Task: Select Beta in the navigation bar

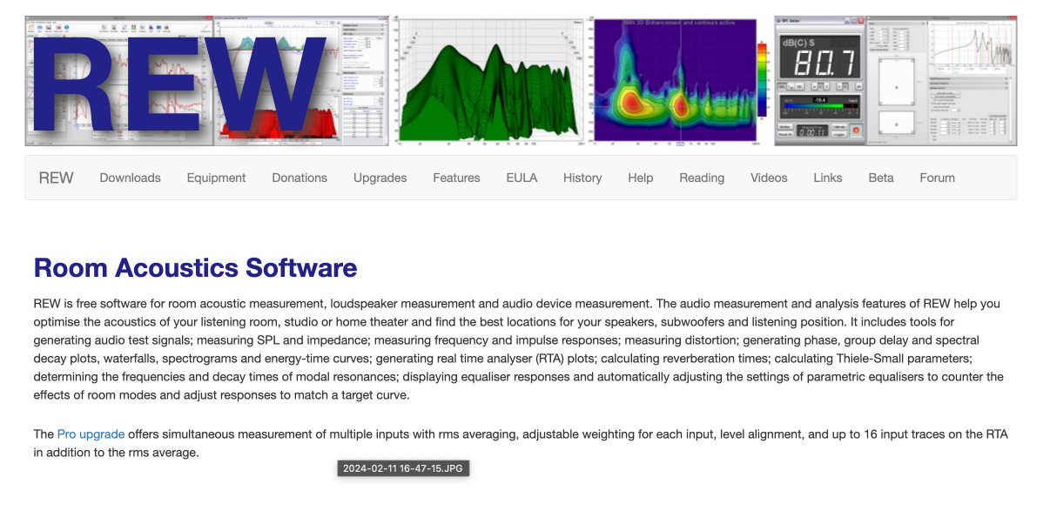Action: (881, 178)
